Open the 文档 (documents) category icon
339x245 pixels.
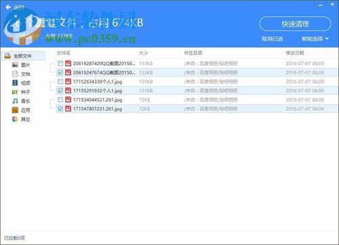pos(15,74)
